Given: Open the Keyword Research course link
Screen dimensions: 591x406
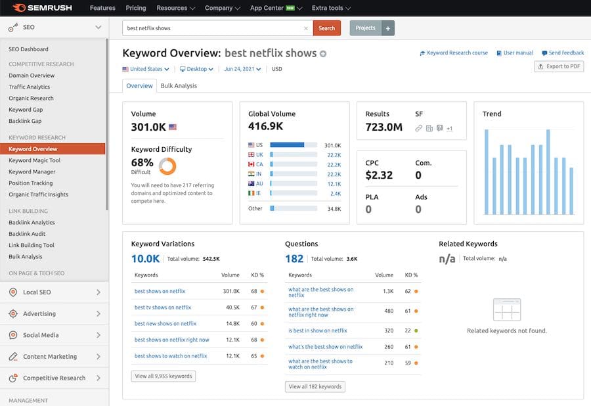Looking at the screenshot, I should click(454, 53).
